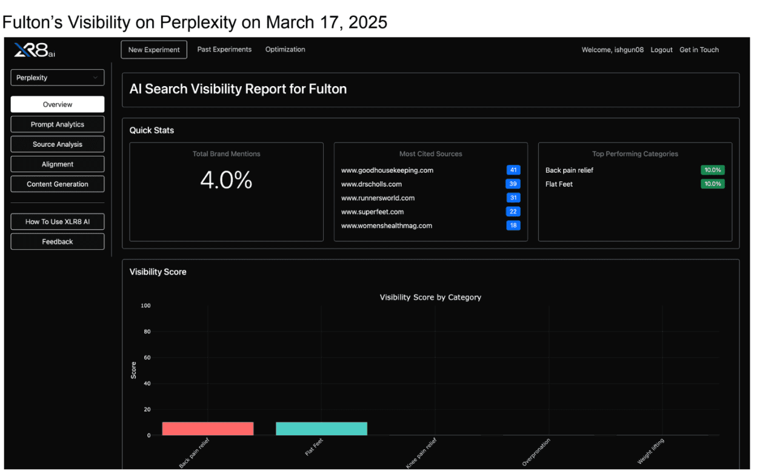
Task: Click the Logout link
Action: (x=661, y=49)
